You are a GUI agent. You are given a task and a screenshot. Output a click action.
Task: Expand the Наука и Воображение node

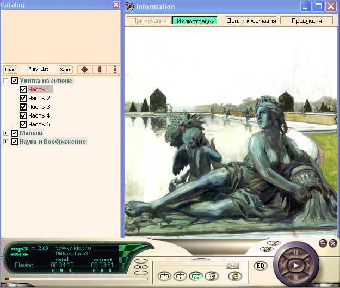pos(5,142)
